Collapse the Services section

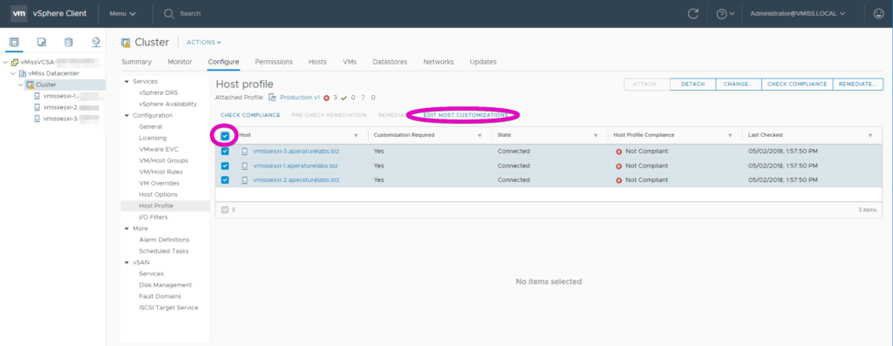click(127, 81)
